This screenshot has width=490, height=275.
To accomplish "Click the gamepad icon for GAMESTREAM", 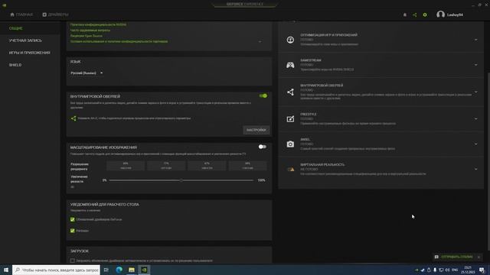I will 290,65.
